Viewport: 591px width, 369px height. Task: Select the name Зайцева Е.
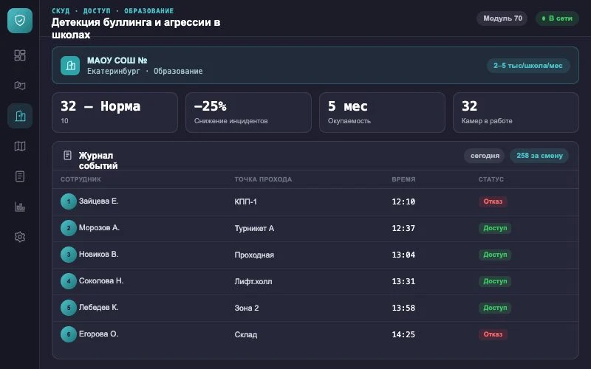pyautogui.click(x=99, y=201)
